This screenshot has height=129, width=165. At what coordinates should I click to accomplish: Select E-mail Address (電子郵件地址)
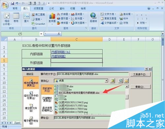(31, 120)
